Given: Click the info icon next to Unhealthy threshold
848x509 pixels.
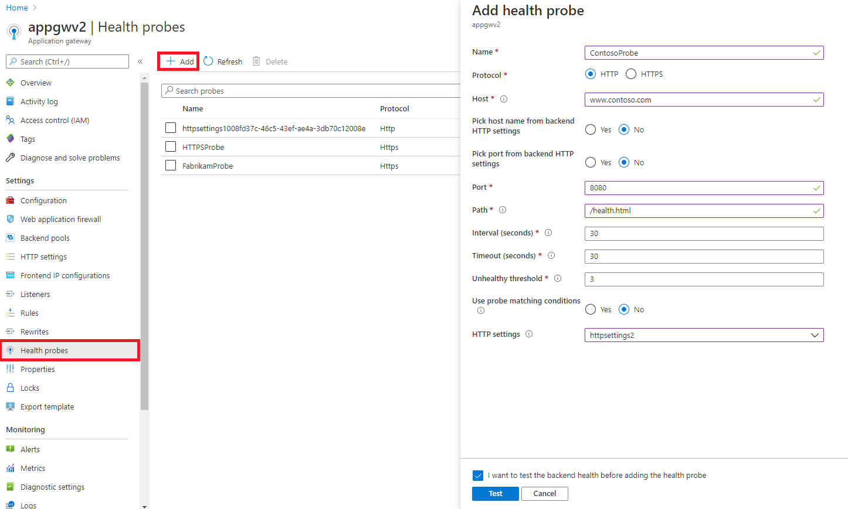Looking at the screenshot, I should [x=558, y=278].
